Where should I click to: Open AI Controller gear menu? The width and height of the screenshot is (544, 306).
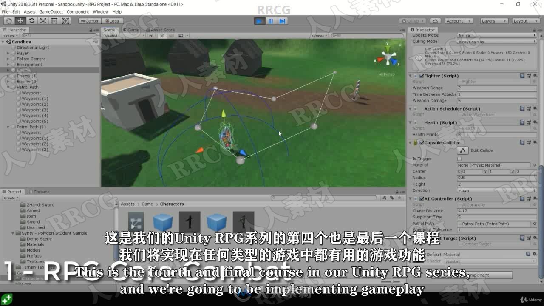point(535,198)
